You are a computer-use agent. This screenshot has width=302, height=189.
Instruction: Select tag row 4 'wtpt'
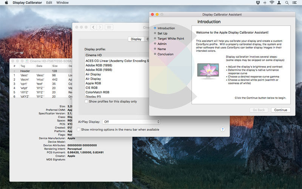(x=41, y=88)
